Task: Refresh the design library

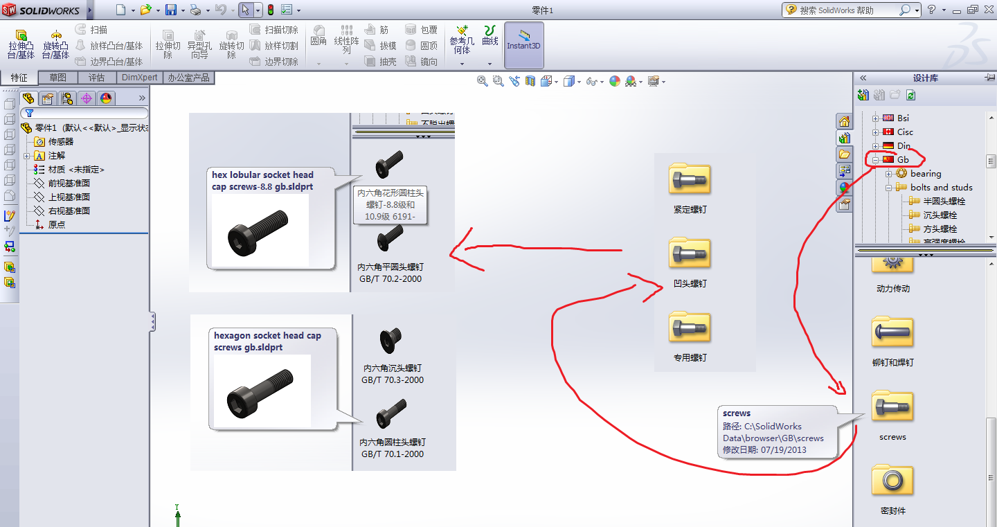Action: tap(911, 95)
